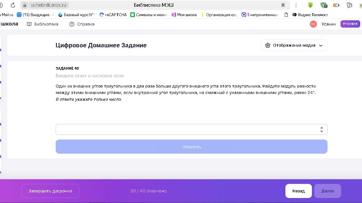The width and height of the screenshot is (362, 203).
Task: Open the Моя школа bookmark
Action: pyautogui.click(x=184, y=15)
